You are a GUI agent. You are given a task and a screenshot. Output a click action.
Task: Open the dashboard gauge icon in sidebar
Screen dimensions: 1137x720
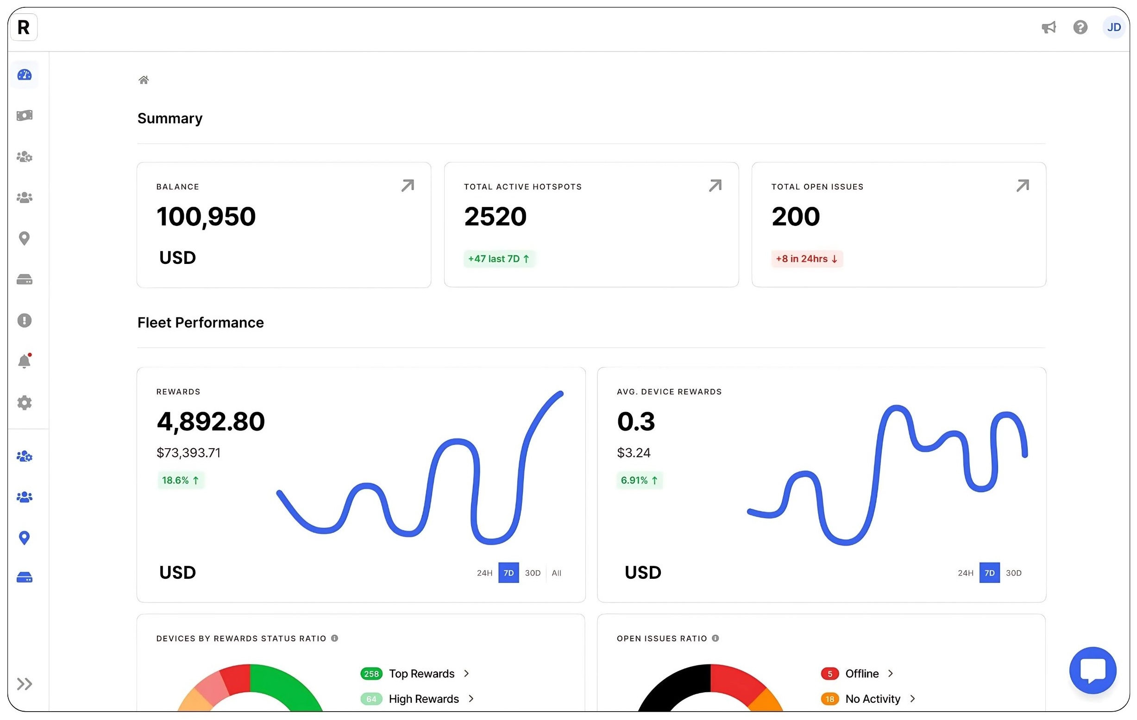(24, 75)
